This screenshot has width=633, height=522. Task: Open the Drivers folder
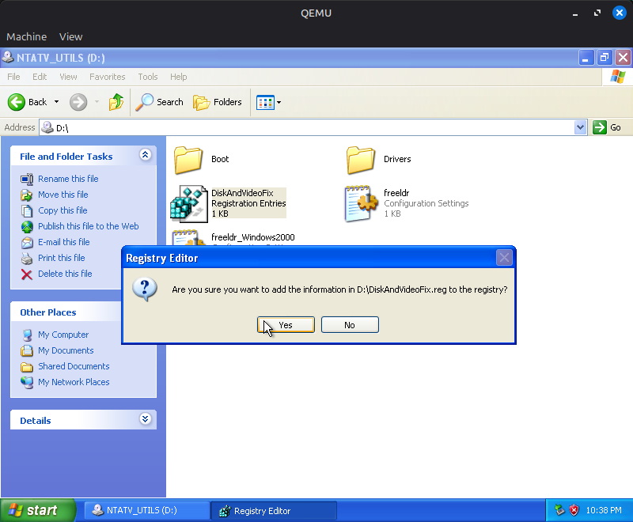362,160
